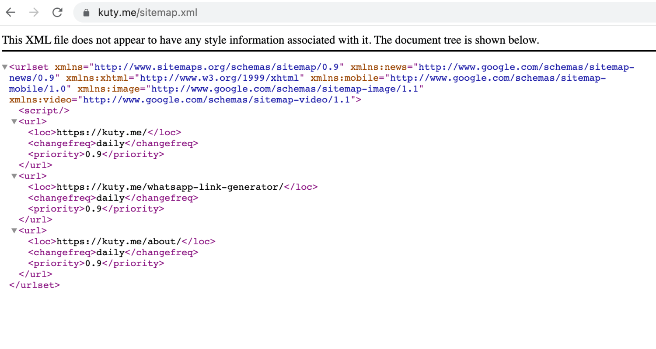Screen dimensions: 656x349
Task: Click the sitemap-image/1.1 namespace value
Action: click(x=285, y=89)
